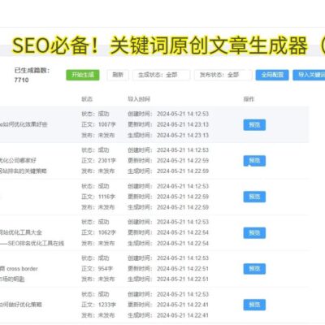Click 生成时间 2024-05-21 14:22:54
Image resolution: width=325 pixels, height=325 pixels.
(x=168, y=243)
